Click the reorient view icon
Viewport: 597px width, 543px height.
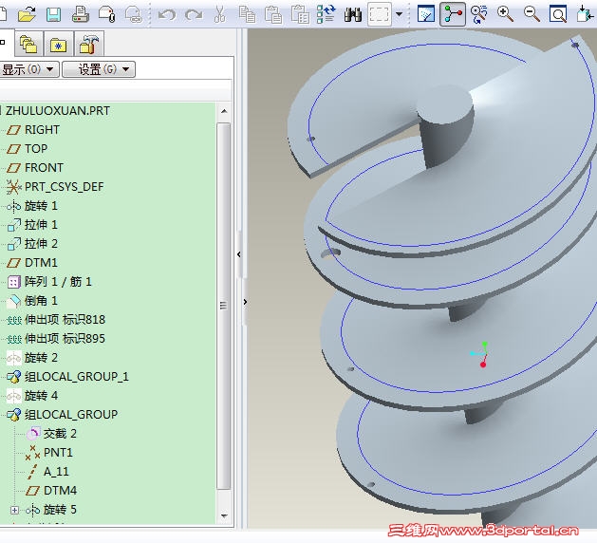coord(586,14)
